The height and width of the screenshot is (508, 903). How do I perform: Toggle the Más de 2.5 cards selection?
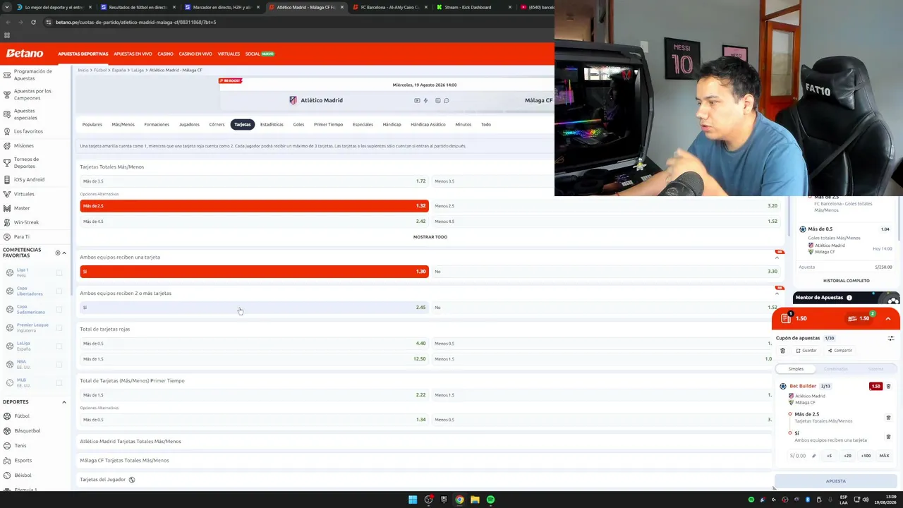tap(254, 206)
